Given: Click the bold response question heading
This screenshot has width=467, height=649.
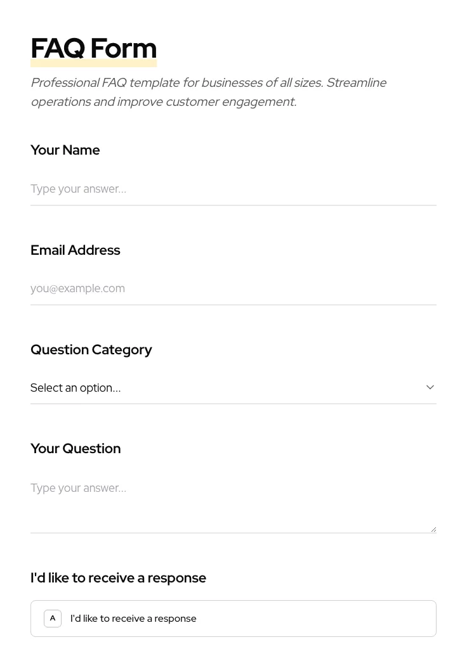Looking at the screenshot, I should [x=118, y=578].
